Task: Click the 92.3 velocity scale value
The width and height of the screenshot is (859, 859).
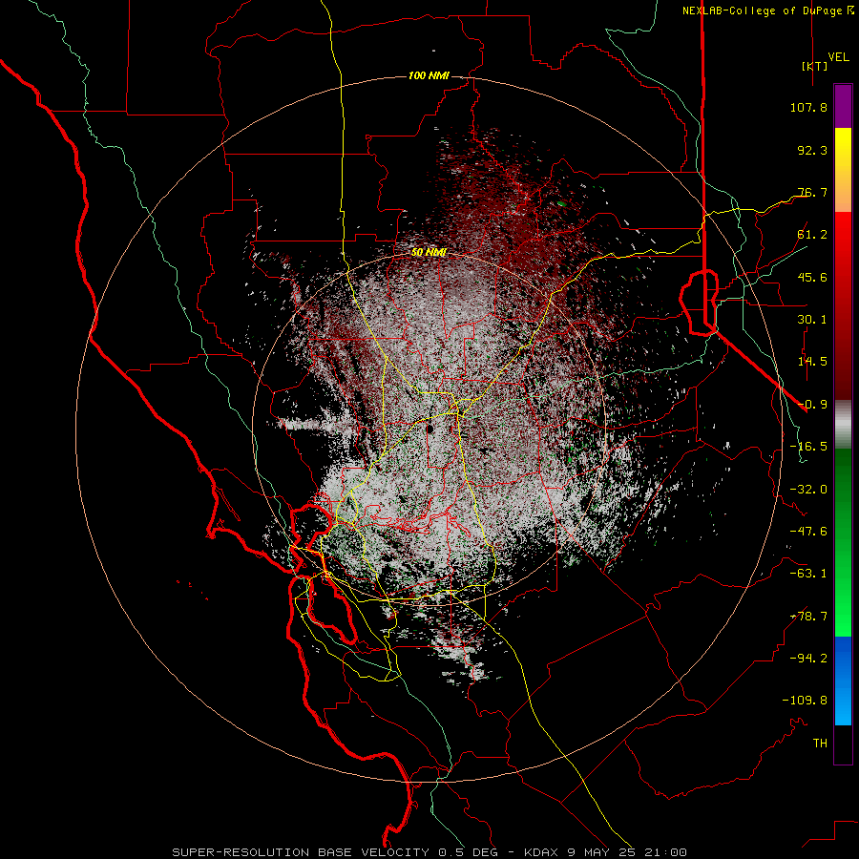Action: (812, 150)
